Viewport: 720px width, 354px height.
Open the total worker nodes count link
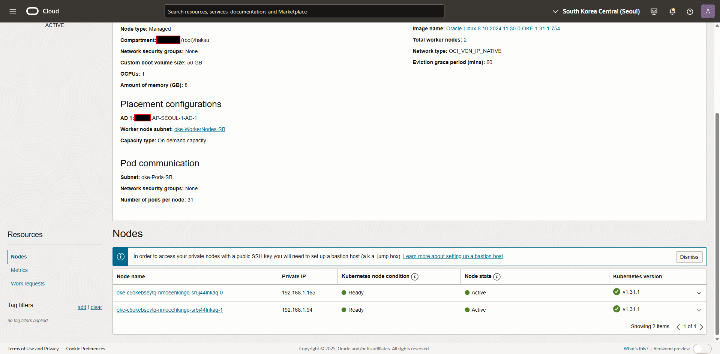click(465, 40)
